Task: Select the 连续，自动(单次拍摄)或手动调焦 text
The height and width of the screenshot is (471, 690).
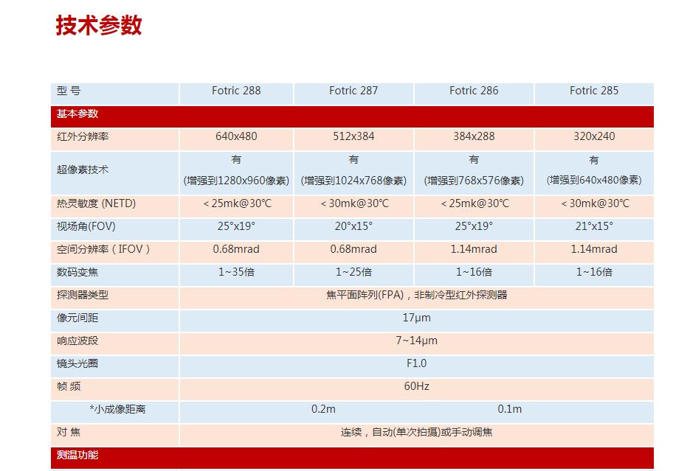Action: click(417, 432)
